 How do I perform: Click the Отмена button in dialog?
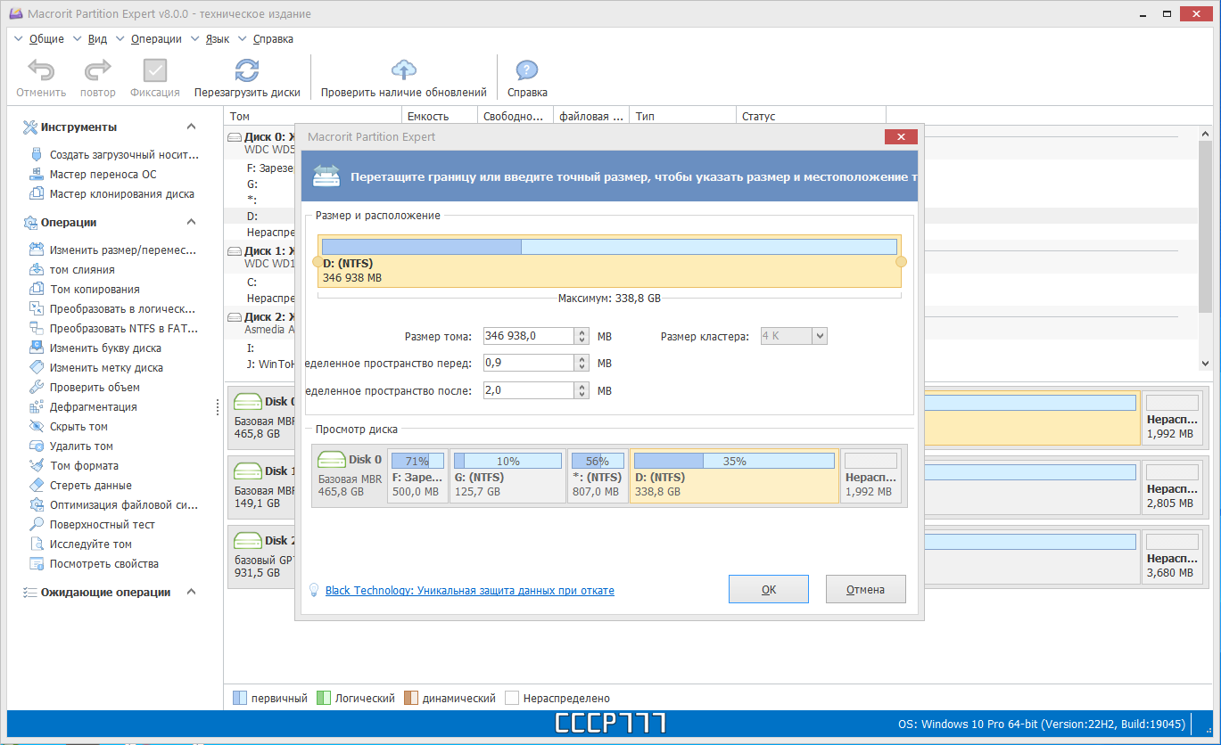pos(866,589)
